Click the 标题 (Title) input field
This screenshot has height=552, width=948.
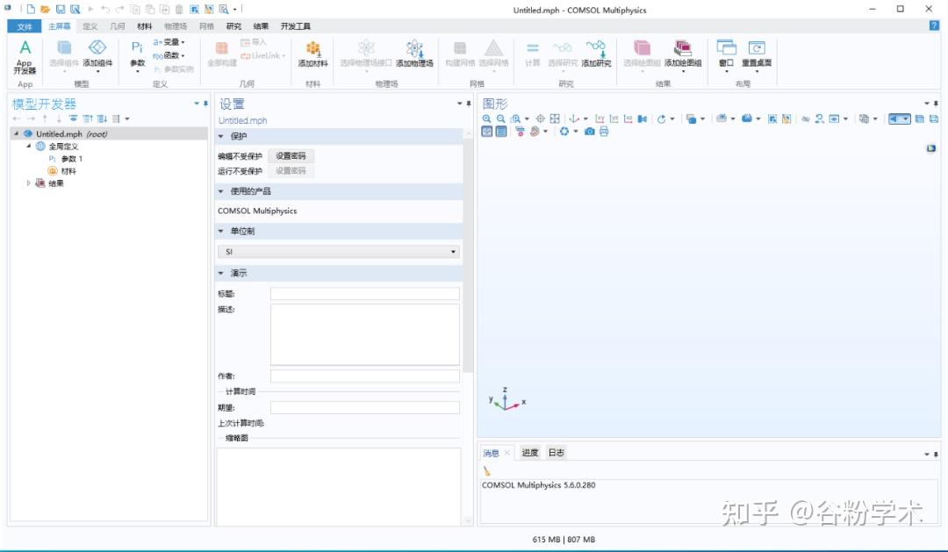[x=364, y=293]
